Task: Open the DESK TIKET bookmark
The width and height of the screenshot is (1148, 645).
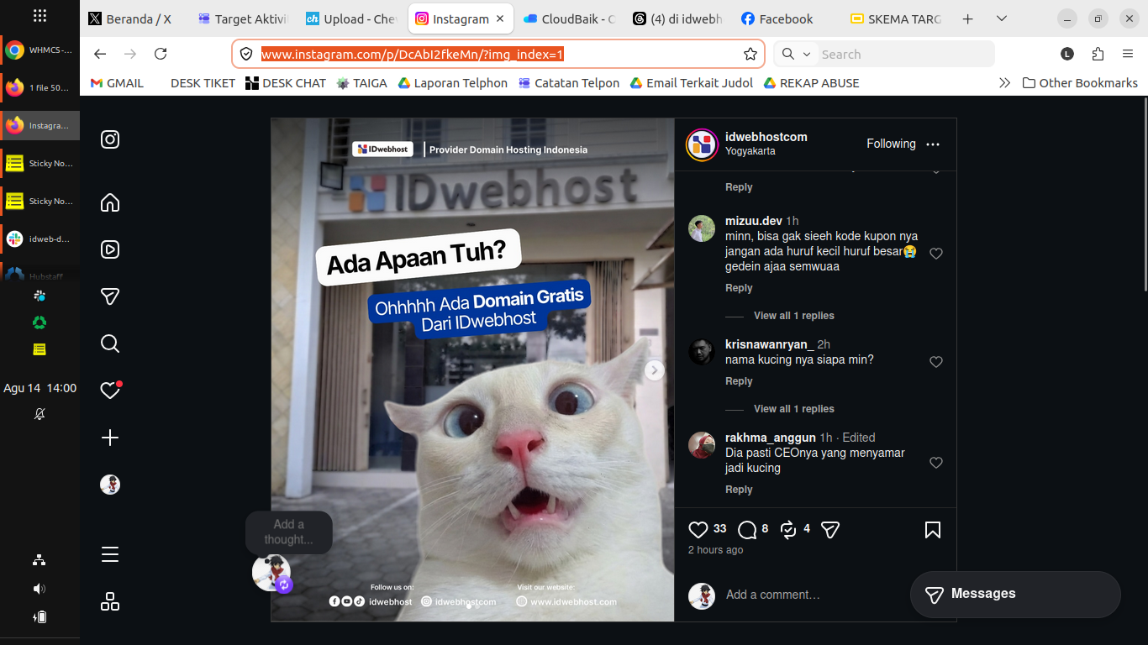Action: [x=203, y=83]
